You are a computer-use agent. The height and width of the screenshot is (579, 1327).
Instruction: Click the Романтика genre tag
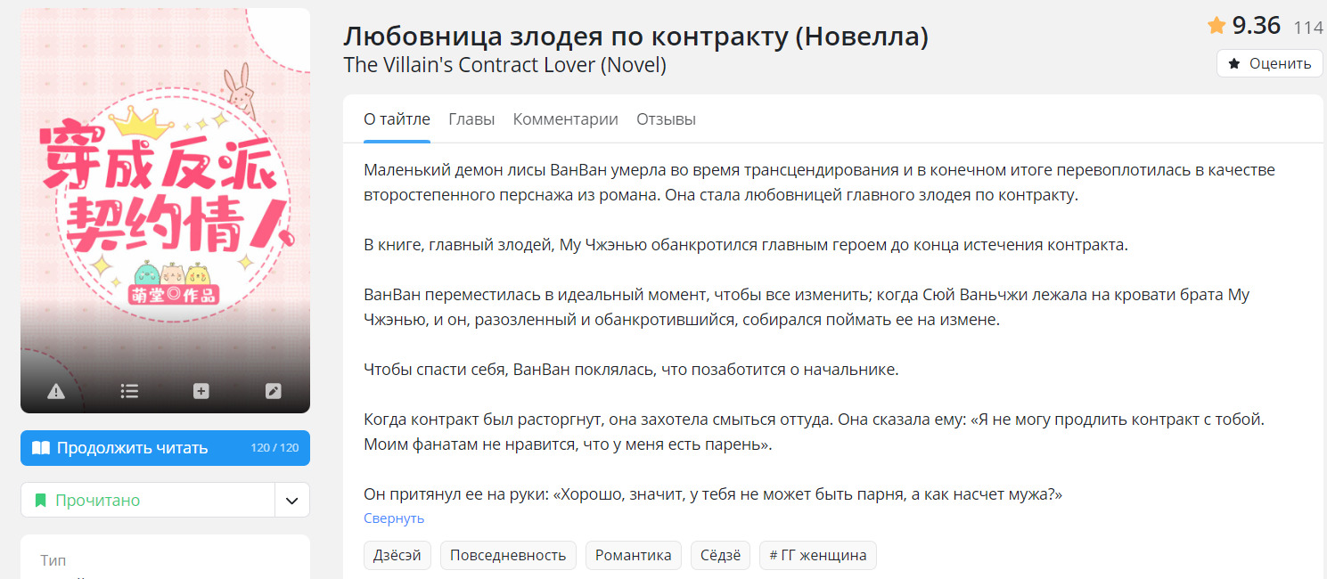tap(633, 556)
